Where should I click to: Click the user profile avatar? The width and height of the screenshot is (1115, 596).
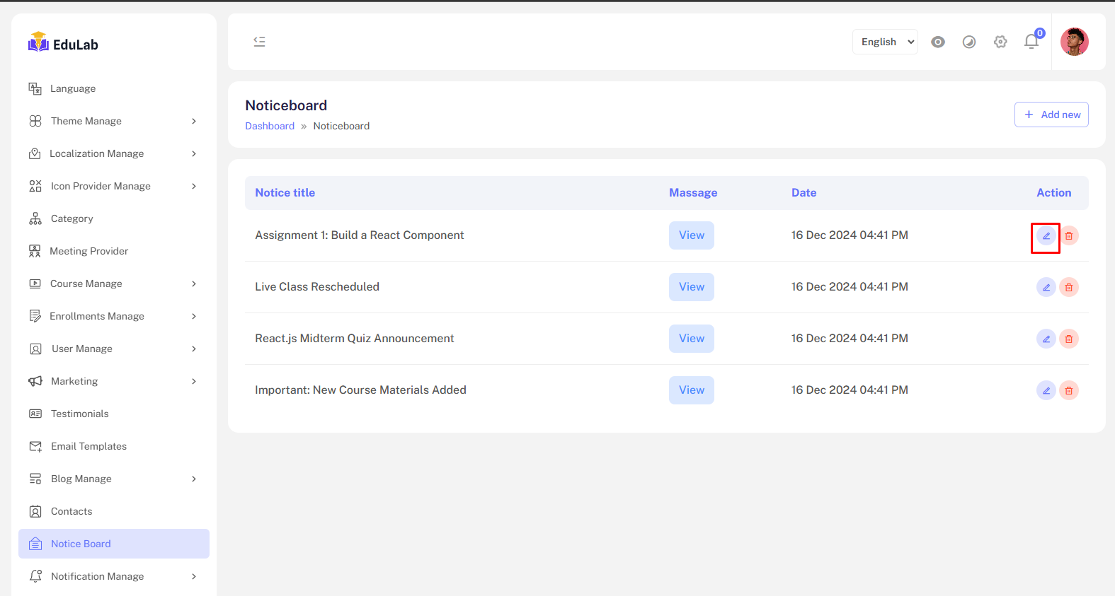tap(1074, 42)
